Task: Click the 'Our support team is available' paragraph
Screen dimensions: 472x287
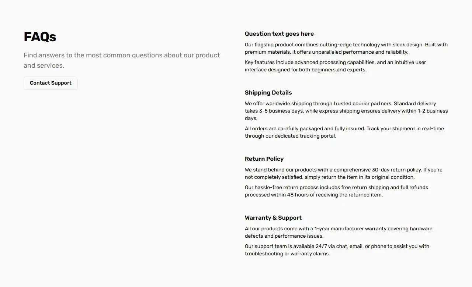Action: point(337,250)
